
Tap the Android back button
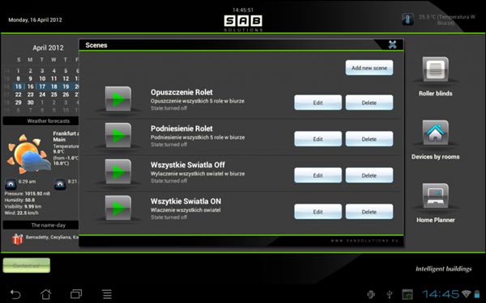15,294
